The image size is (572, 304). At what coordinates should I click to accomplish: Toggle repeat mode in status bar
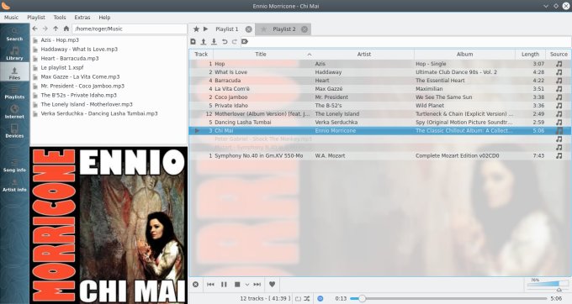click(298, 298)
